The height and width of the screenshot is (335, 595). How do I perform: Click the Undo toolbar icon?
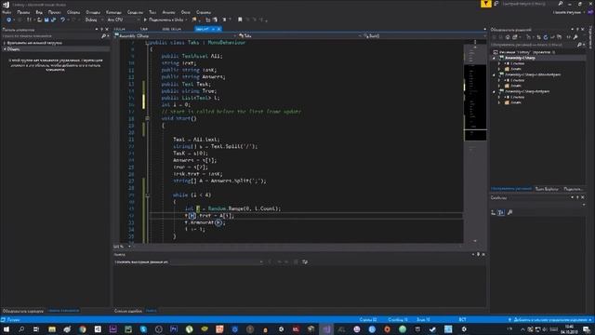point(62,20)
